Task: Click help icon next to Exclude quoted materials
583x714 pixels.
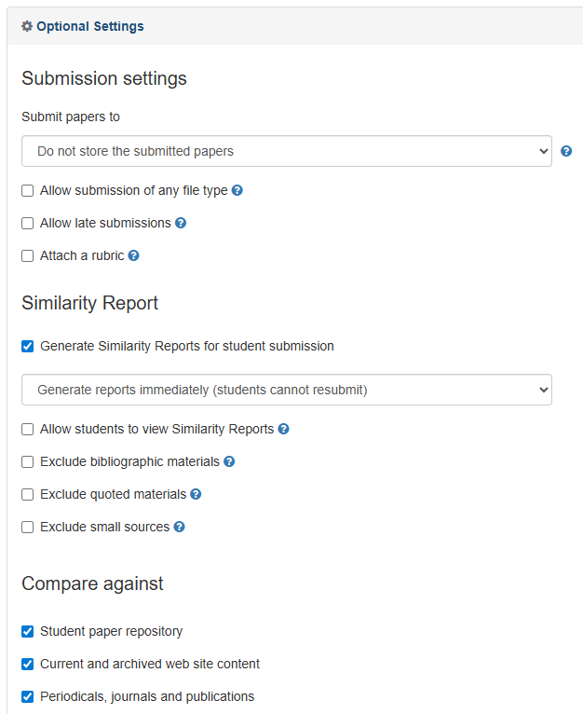Action: click(196, 494)
